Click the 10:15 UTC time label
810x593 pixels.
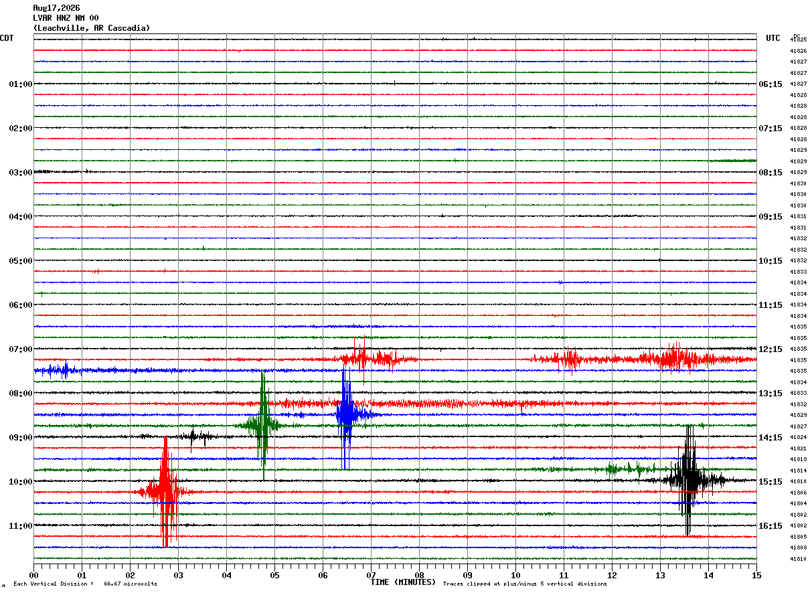[x=771, y=261]
